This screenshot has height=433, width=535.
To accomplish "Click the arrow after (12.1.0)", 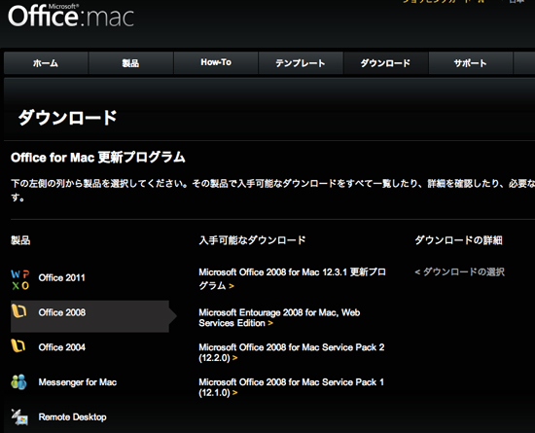I will point(234,393).
